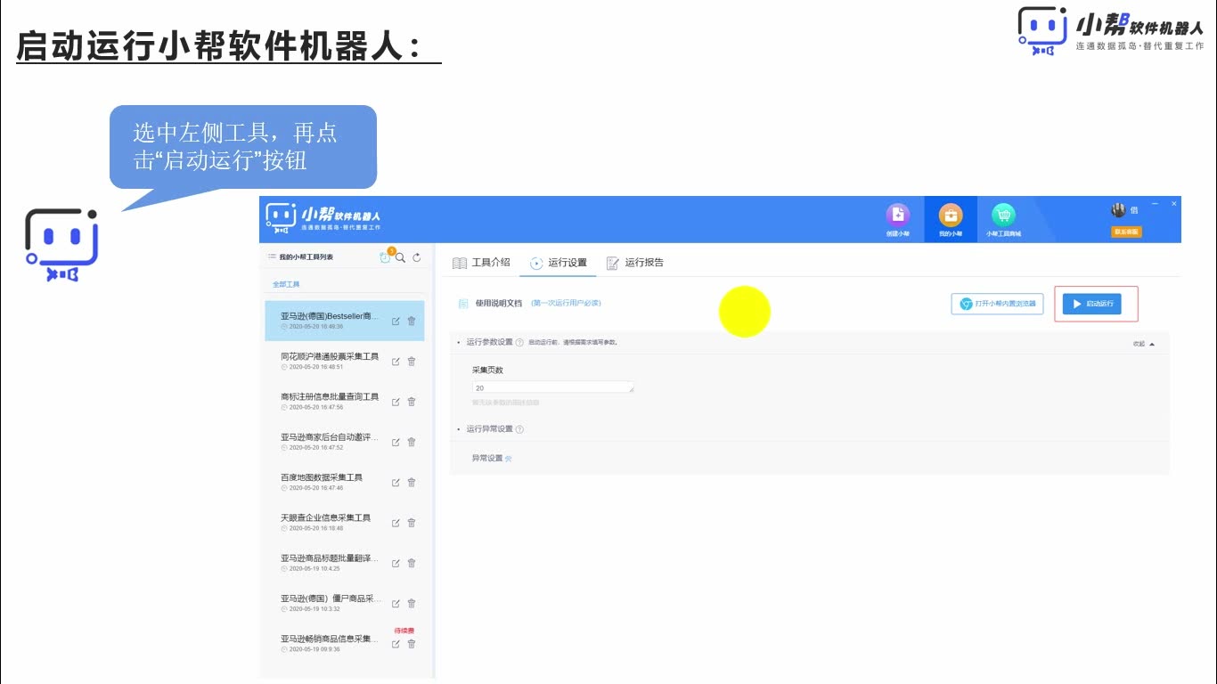The width and height of the screenshot is (1217, 684).
Task: Open the scheduled-task alarm clock icon
Action: [x=385, y=256]
